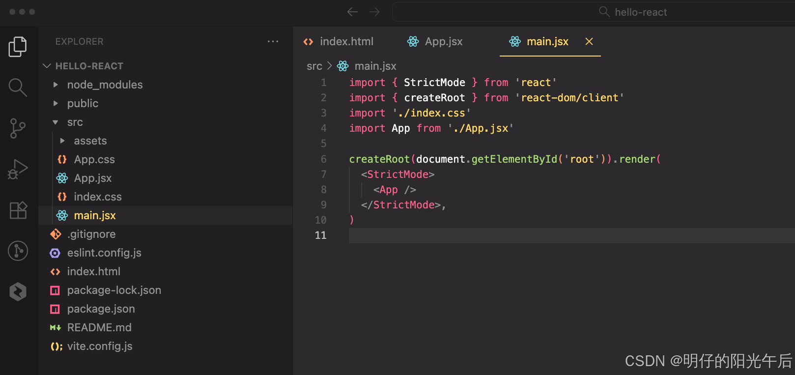Place cursor on 'StrictMode' in line 1
This screenshot has height=375, width=795.
click(434, 83)
